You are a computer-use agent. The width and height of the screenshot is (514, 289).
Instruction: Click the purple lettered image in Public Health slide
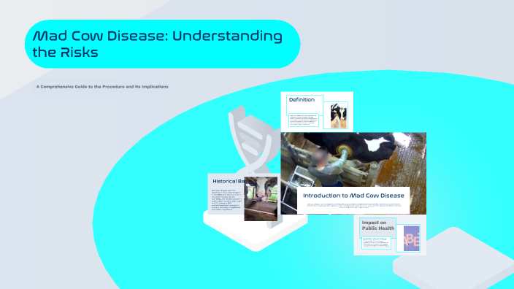[x=411, y=238]
